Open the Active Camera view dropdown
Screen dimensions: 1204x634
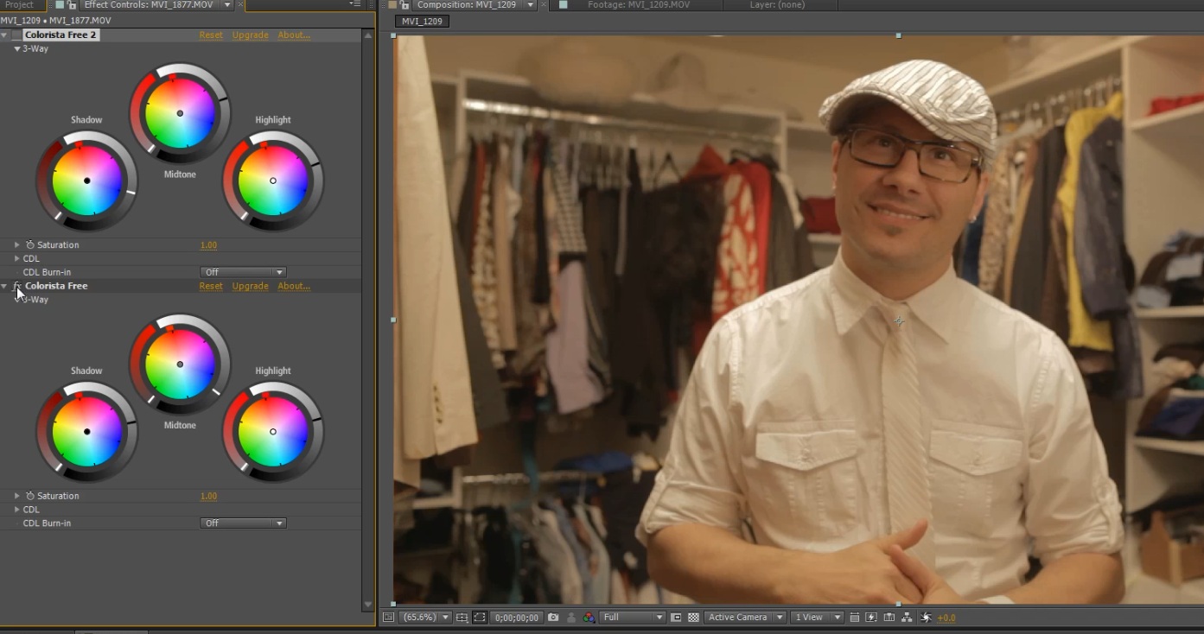745,617
